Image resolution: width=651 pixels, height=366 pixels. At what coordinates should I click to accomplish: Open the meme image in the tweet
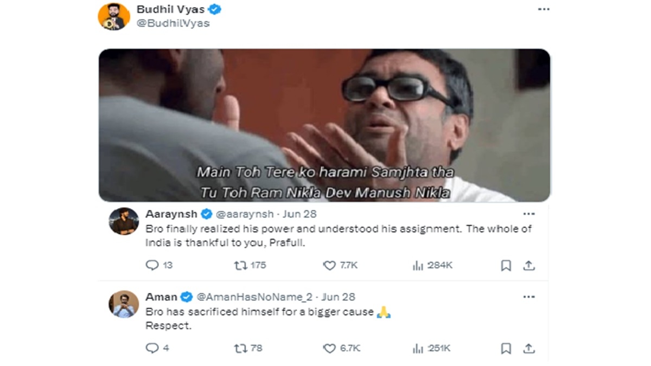[324, 125]
